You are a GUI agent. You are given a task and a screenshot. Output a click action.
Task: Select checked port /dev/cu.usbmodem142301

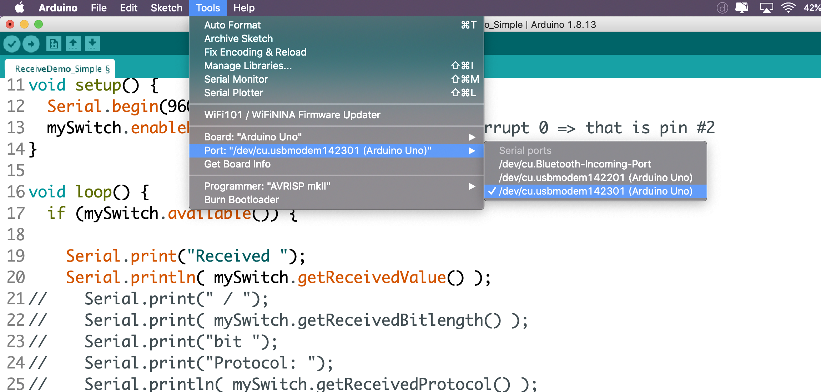(595, 191)
